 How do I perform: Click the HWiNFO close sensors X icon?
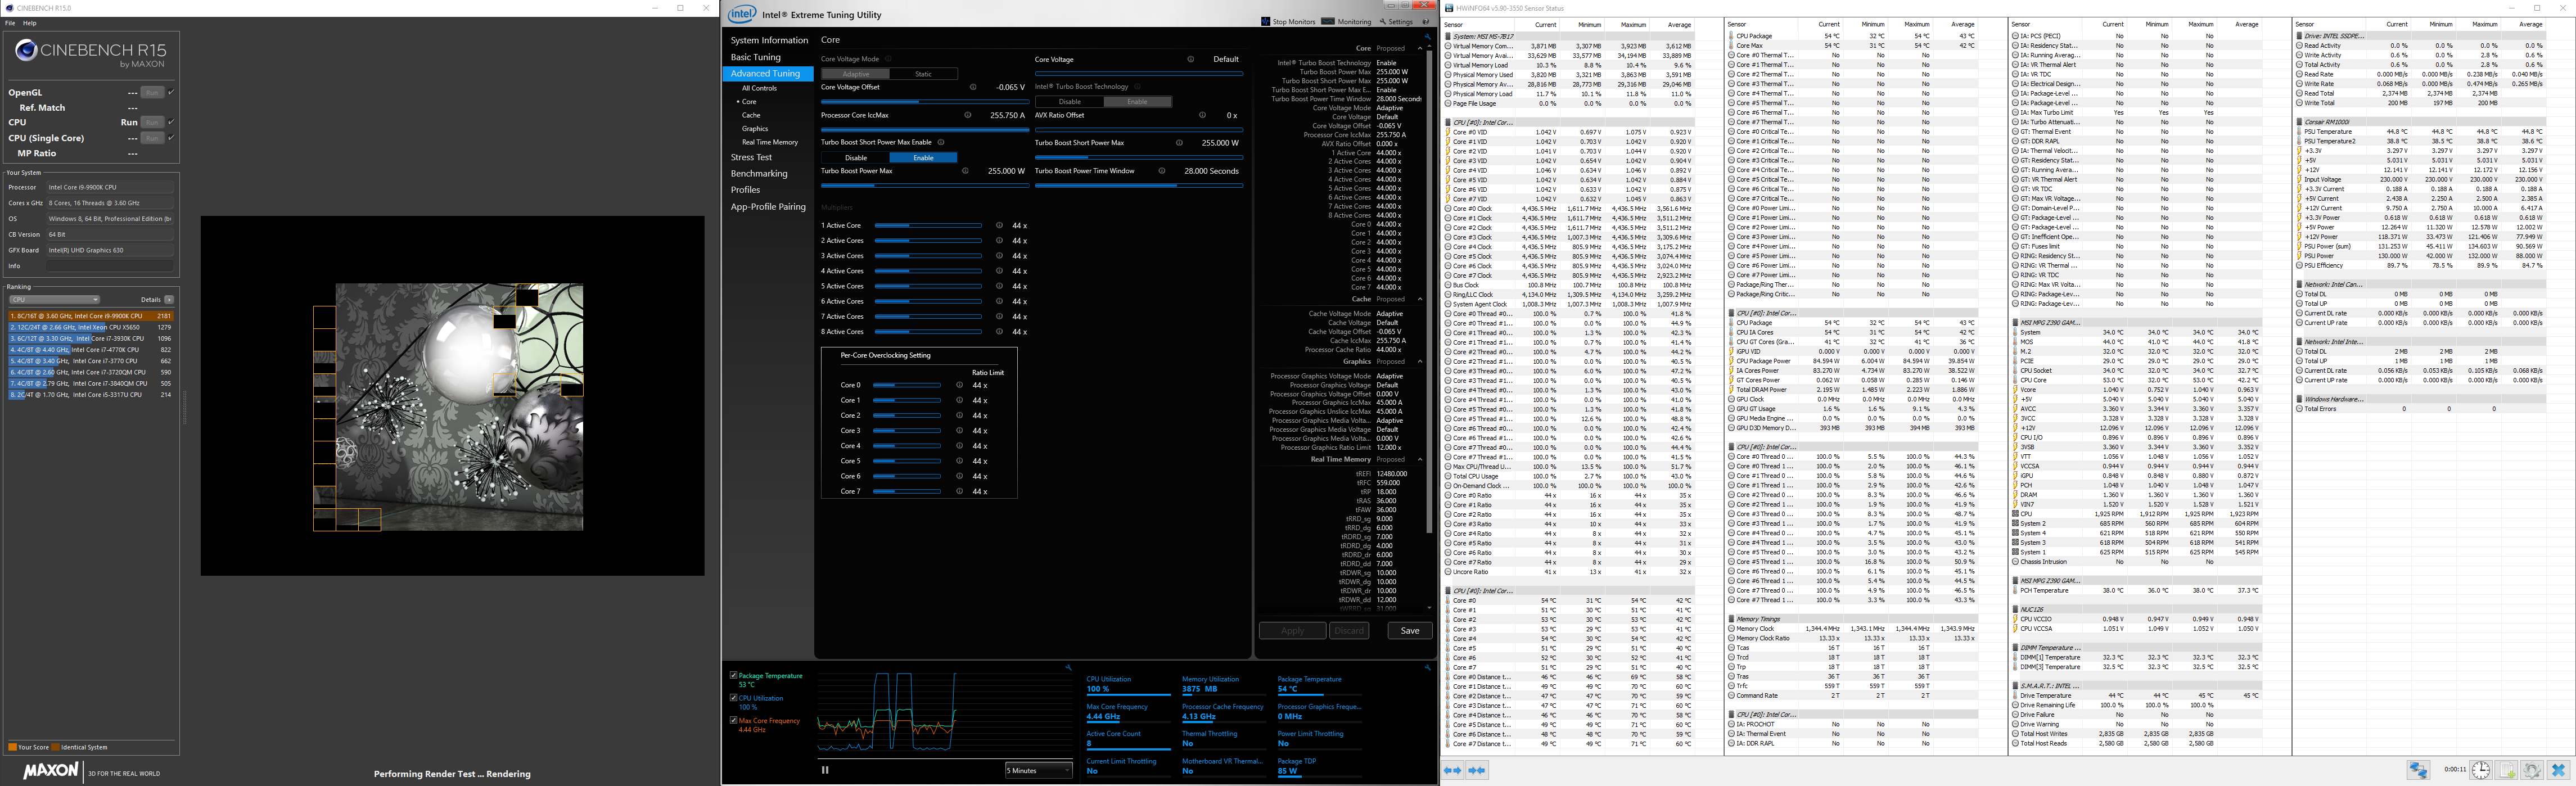[x=2558, y=770]
